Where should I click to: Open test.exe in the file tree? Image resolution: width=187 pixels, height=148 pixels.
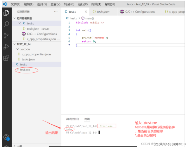coord(25,70)
